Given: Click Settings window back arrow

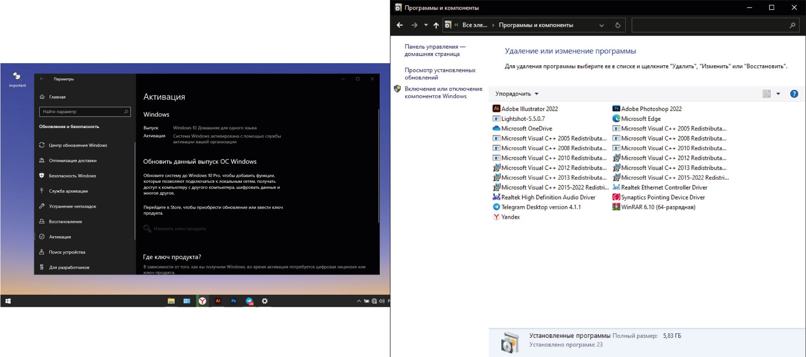Looking at the screenshot, I should coord(42,79).
